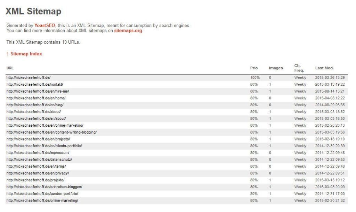
Task: Click the Images column header
Action: (x=276, y=68)
